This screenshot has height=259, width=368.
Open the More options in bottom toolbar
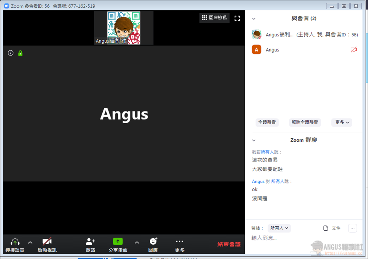click(180, 242)
